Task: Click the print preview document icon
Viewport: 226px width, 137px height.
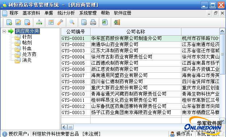Action: (x=84, y=23)
